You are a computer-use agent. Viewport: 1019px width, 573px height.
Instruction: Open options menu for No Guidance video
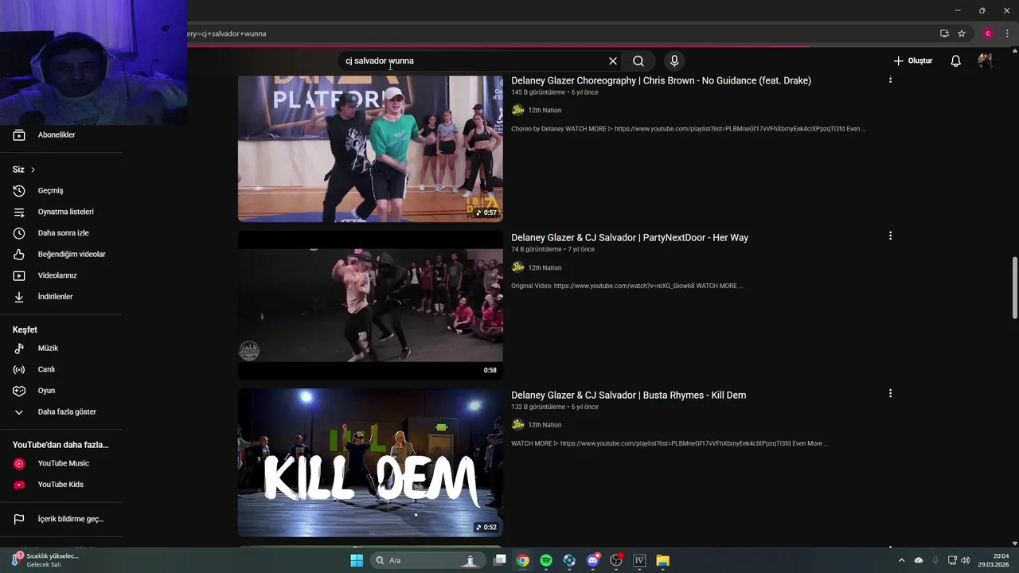pos(890,80)
